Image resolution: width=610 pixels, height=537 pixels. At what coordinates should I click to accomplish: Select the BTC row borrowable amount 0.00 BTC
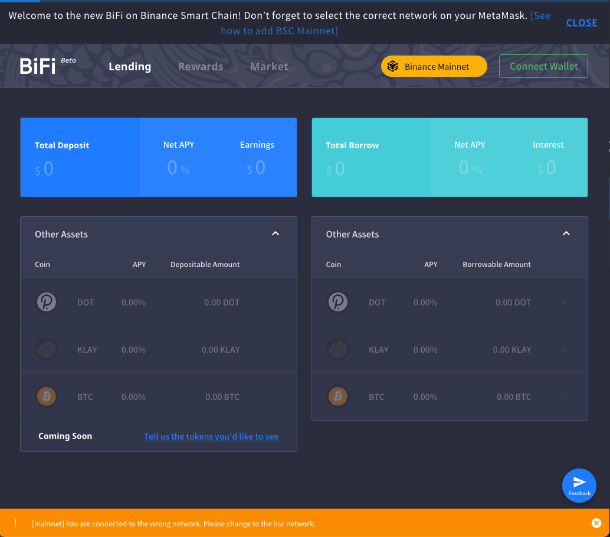tap(514, 397)
